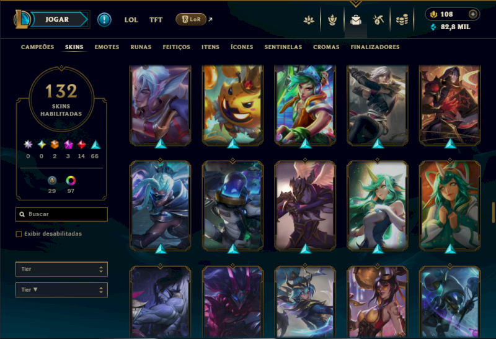Click the TFT mode link

tap(156, 20)
